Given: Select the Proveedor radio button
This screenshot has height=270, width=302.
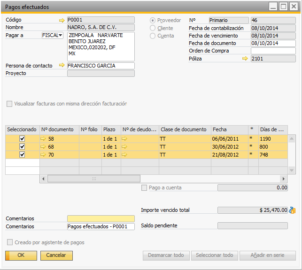Looking at the screenshot, I should click(x=153, y=20).
